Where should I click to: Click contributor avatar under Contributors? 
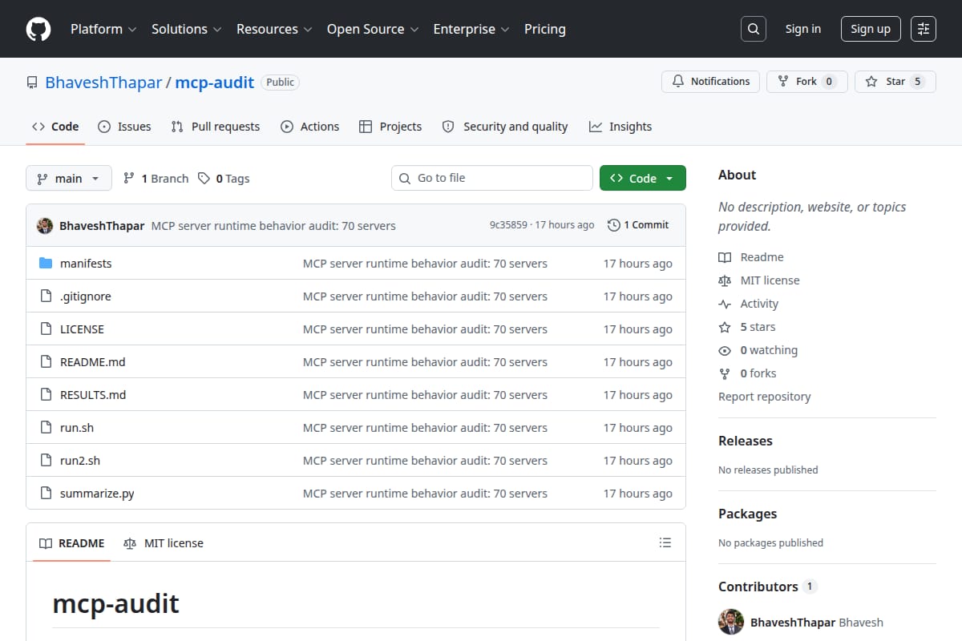731,622
